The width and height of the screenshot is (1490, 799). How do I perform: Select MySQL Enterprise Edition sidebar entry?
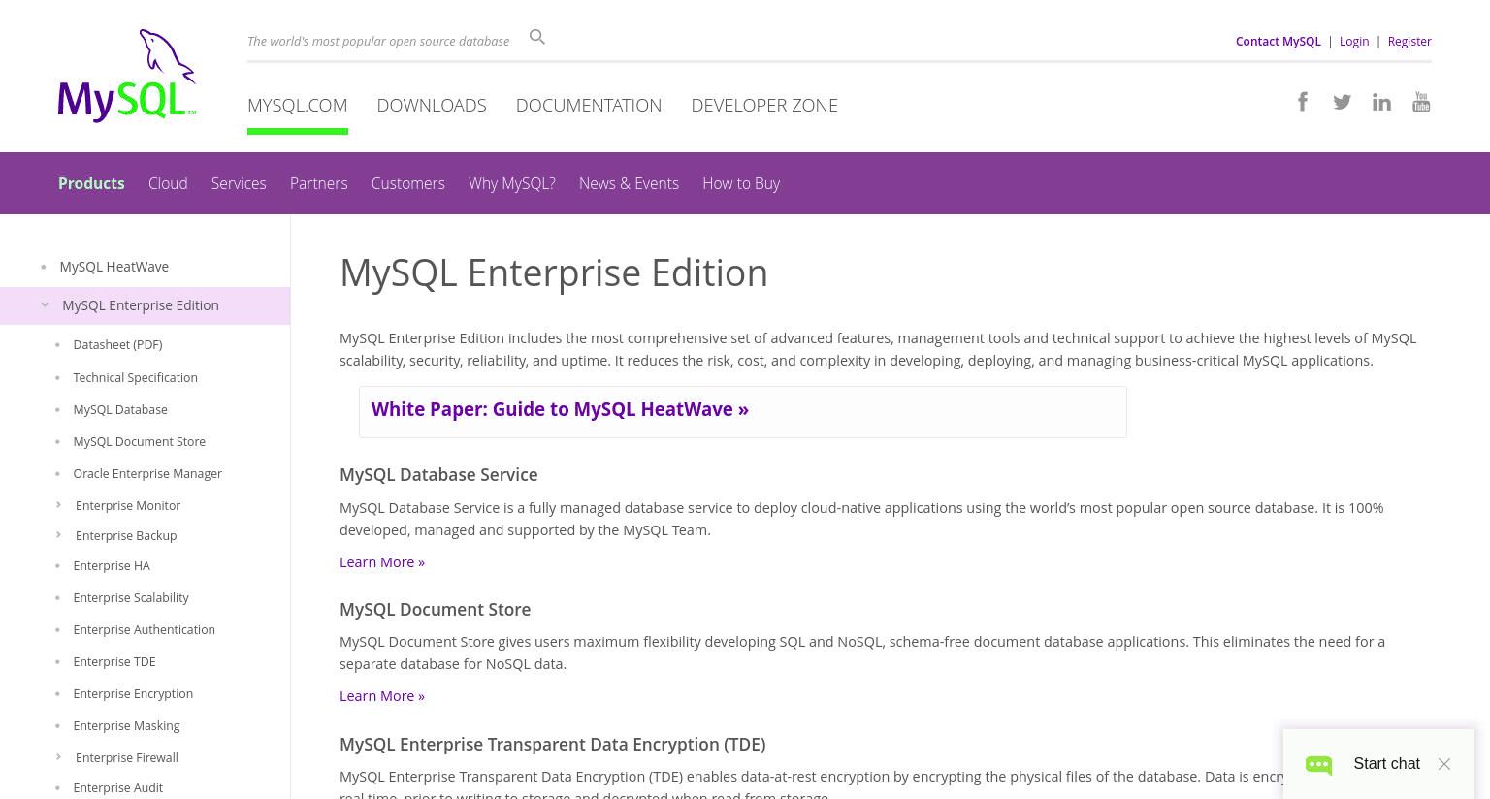point(141,305)
